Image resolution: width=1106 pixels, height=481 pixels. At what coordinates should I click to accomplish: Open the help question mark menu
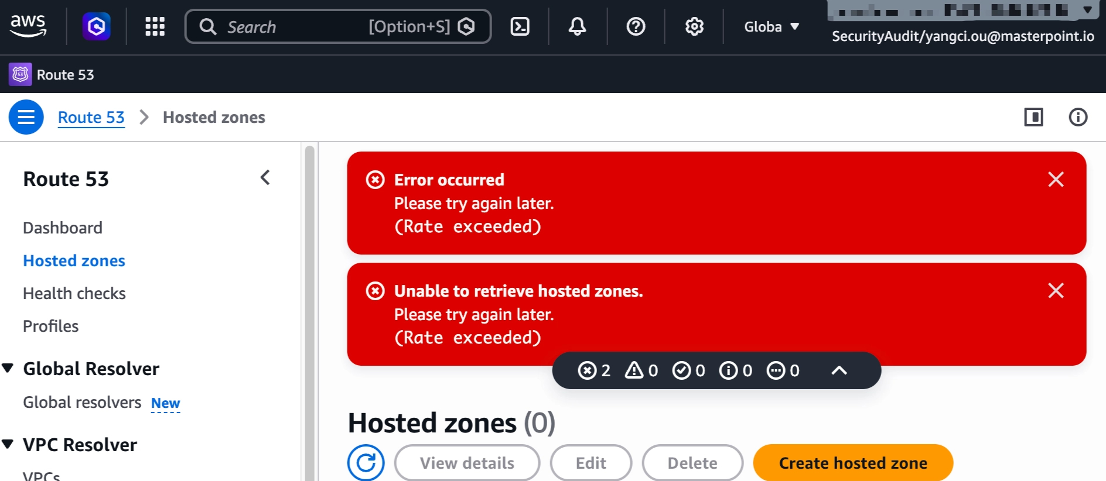[x=636, y=26]
